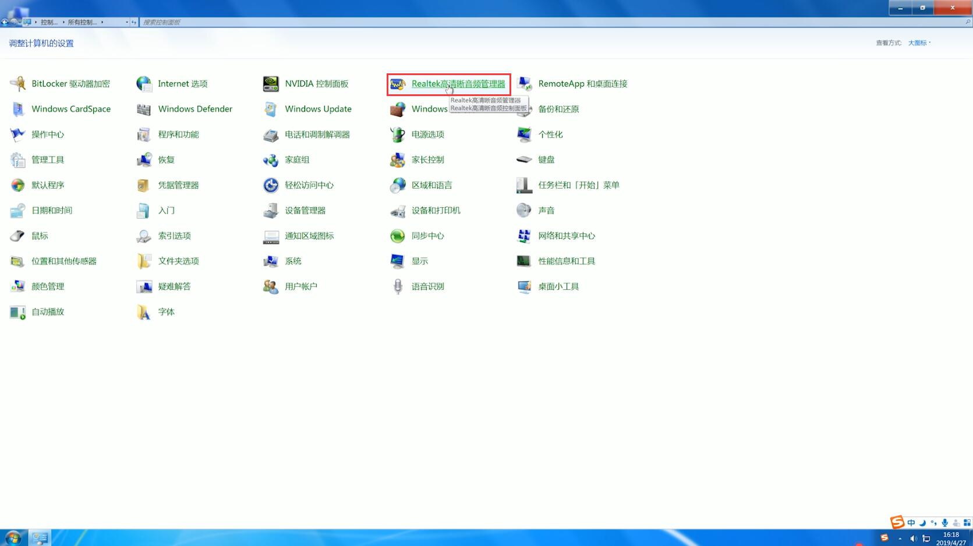Open 个性化 icon
The height and width of the screenshot is (546, 973).
click(524, 134)
